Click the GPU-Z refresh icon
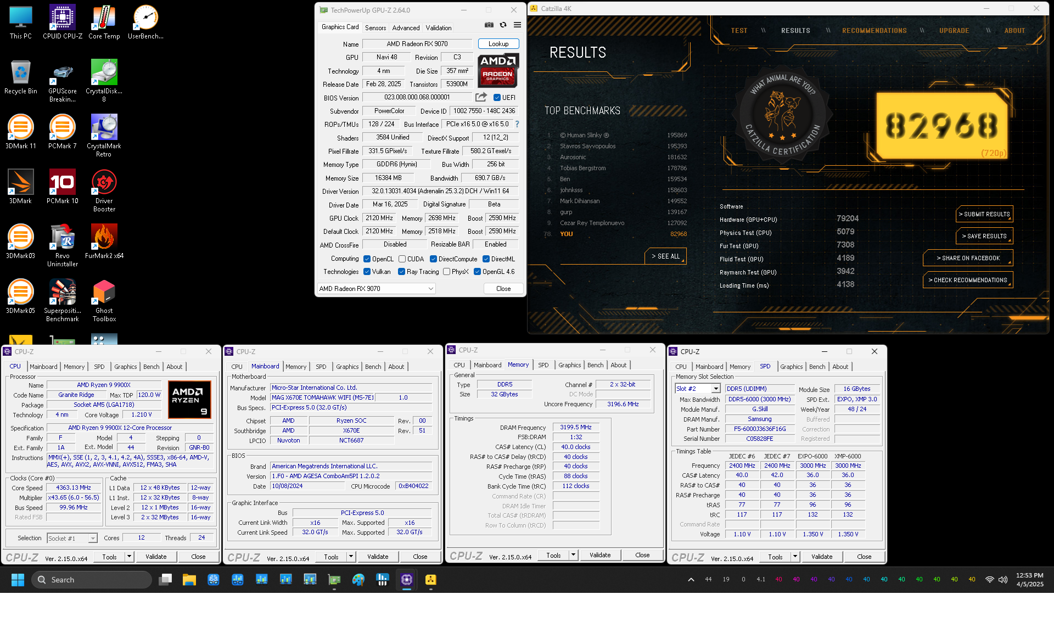This screenshot has height=639, width=1054. [503, 25]
